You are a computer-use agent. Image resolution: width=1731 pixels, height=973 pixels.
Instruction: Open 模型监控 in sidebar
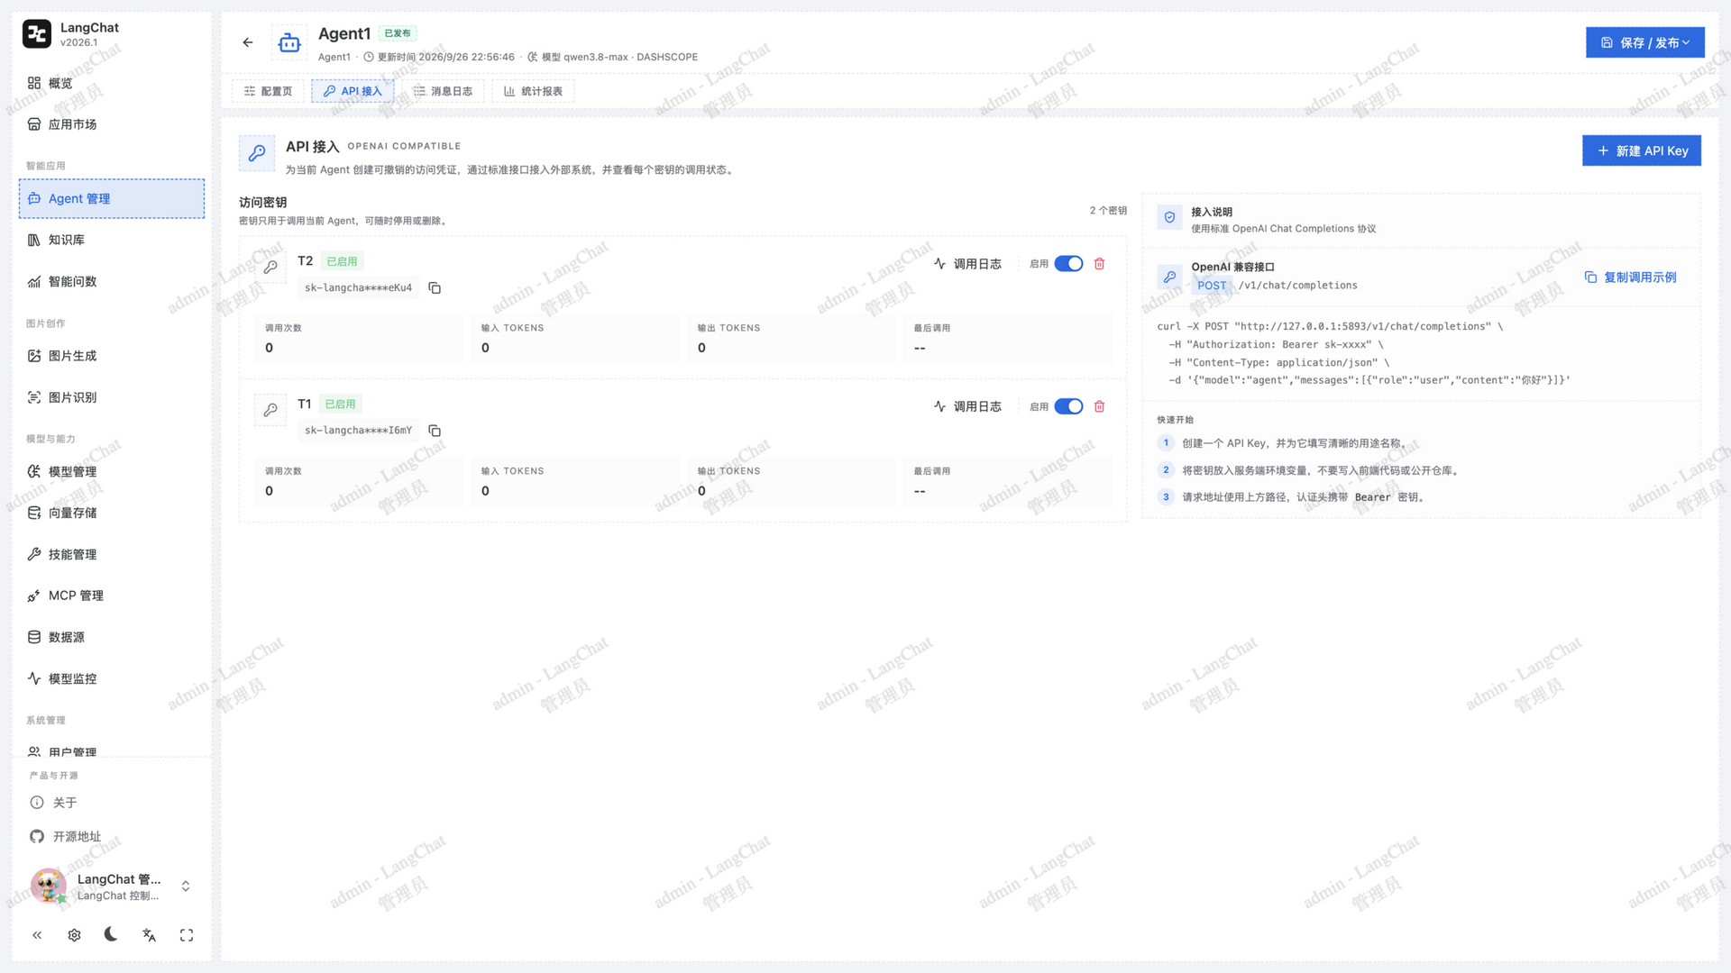tap(112, 678)
